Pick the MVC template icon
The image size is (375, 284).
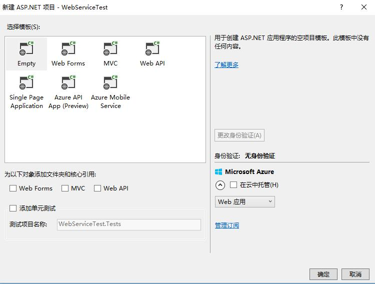110,48
